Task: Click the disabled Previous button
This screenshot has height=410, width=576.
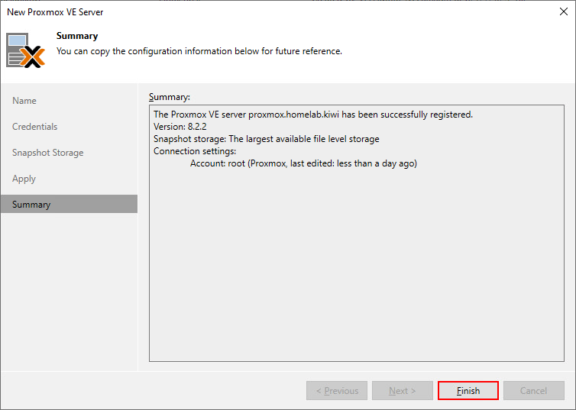Action: [x=337, y=391]
